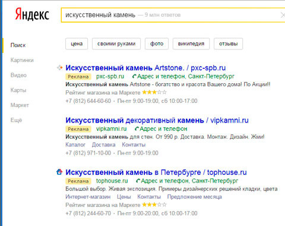Open Адрес и телефон, Санкт-Петербург for pxc-spb.ru

pos(186,76)
